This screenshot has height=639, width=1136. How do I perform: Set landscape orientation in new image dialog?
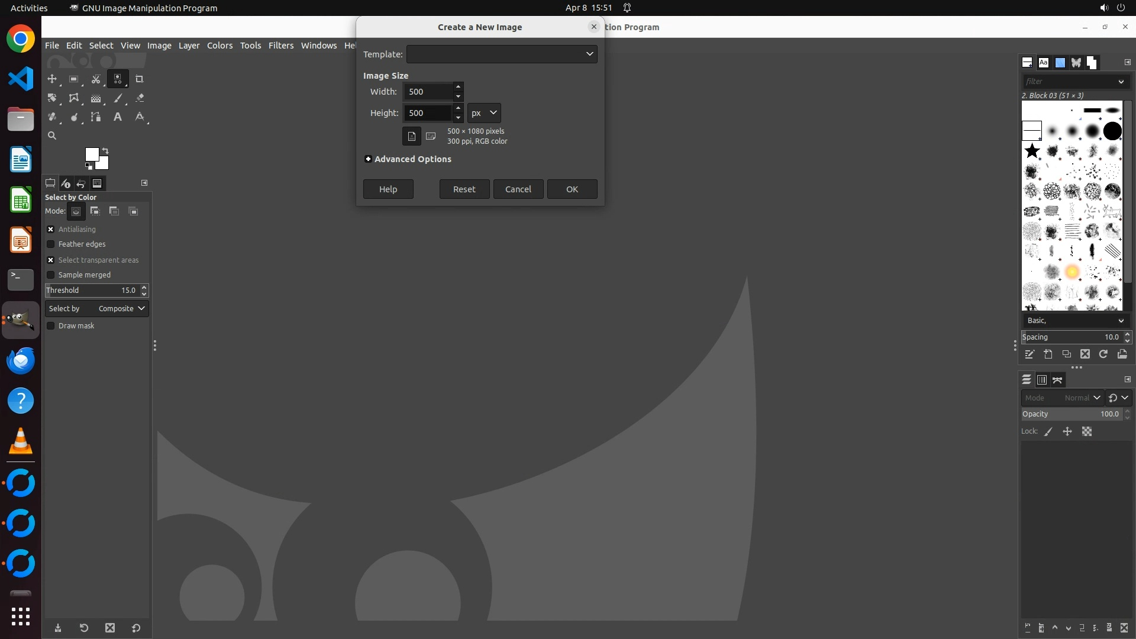431,137
